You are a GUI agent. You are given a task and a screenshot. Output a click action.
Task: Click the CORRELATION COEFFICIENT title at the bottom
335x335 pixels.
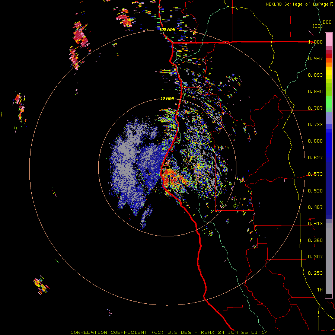109,332
